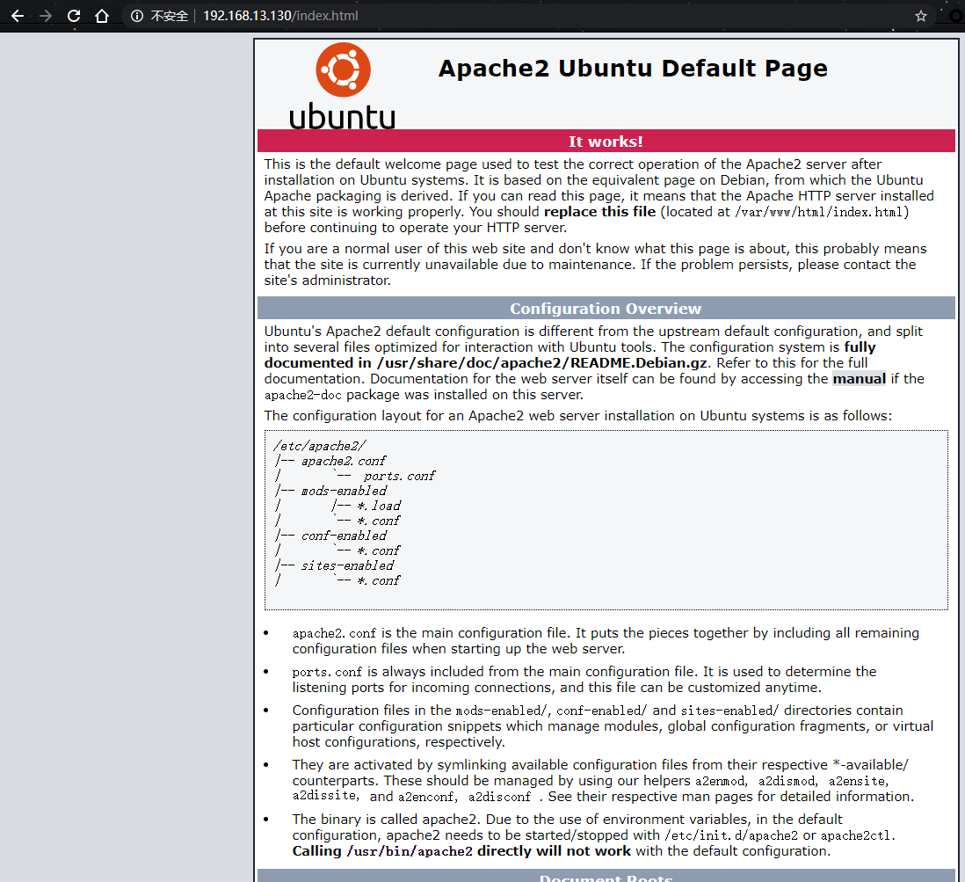Click the 'It works!' red banner
The width and height of the screenshot is (965, 882).
coord(606,141)
